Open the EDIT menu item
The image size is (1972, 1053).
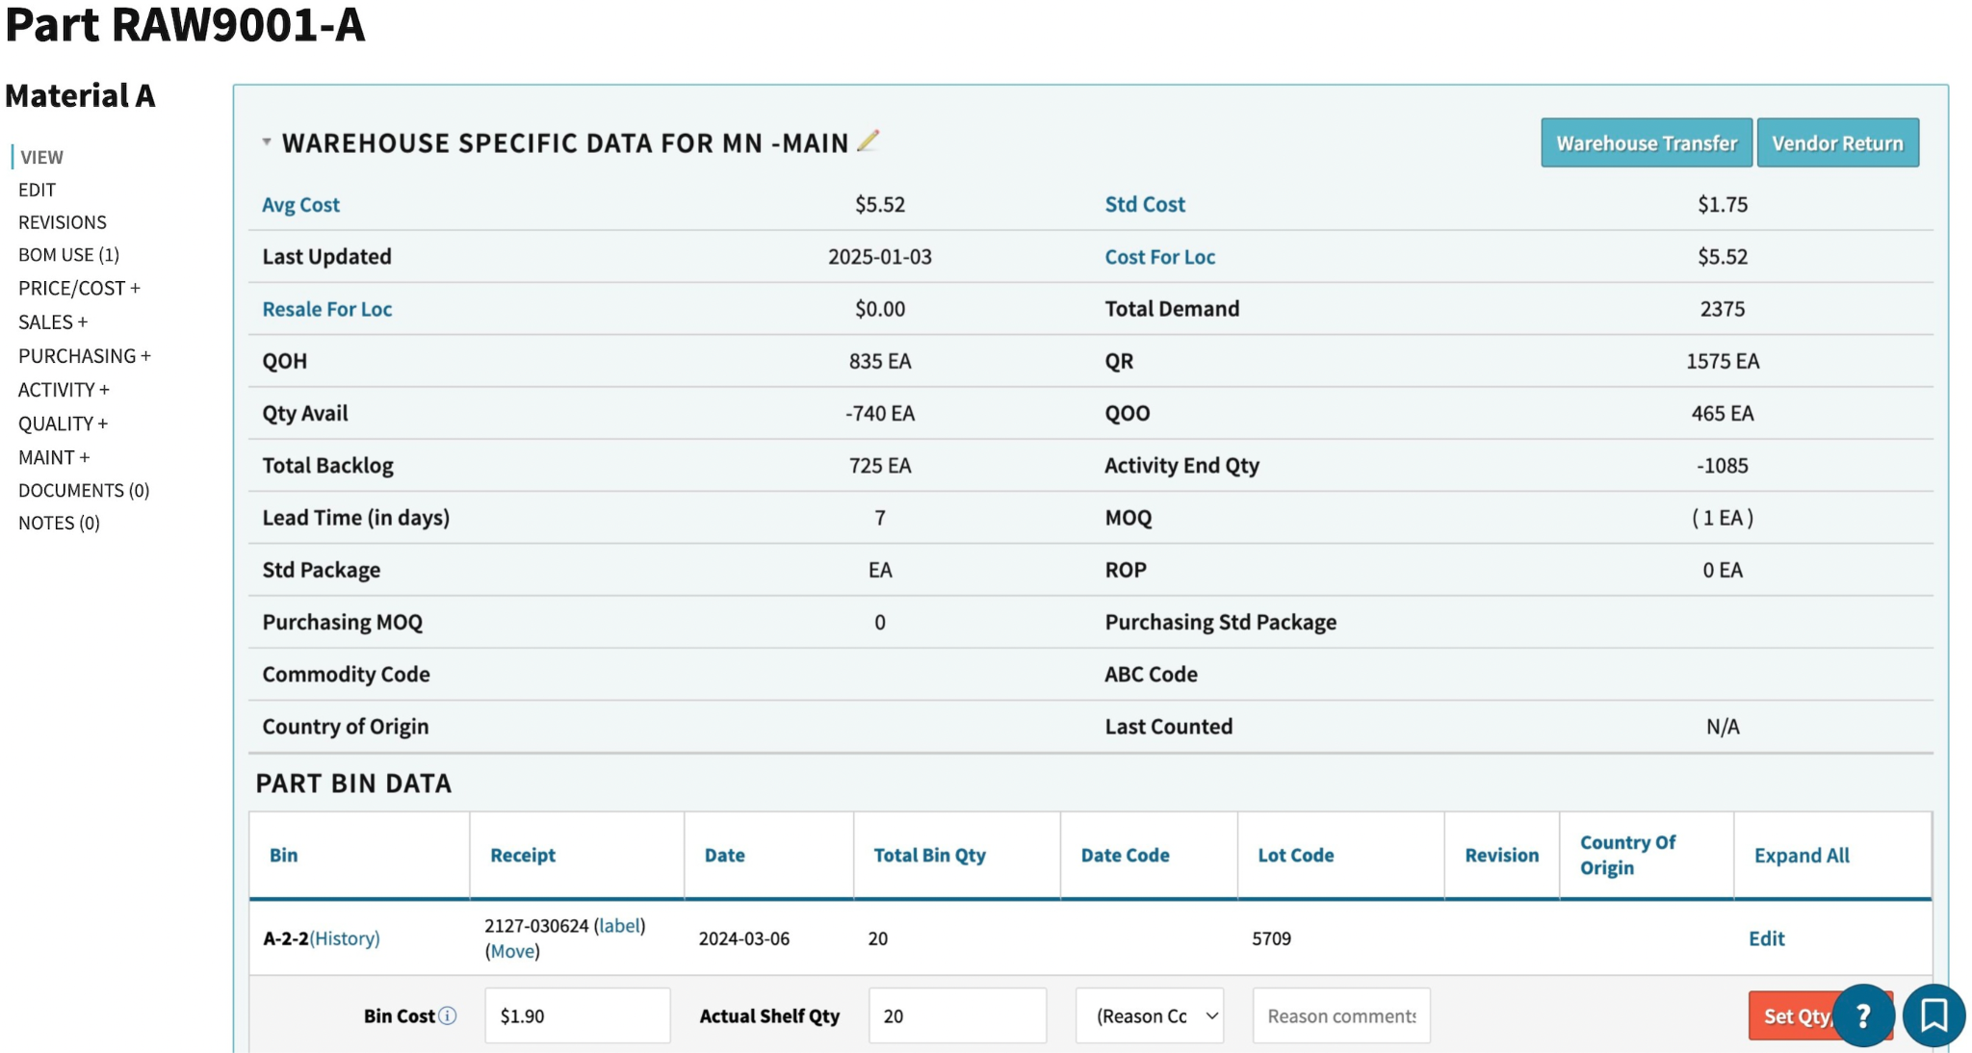pos(37,190)
